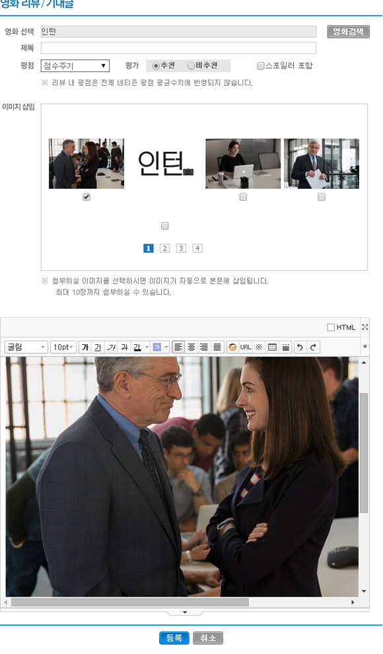Toggle strikethrough text formatting
Viewport: 383px width, 654px height.
pos(124,347)
